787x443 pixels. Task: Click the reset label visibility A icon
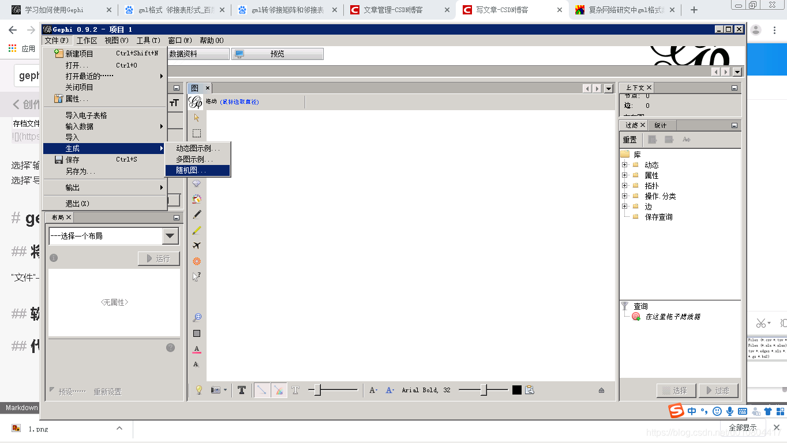click(x=197, y=365)
